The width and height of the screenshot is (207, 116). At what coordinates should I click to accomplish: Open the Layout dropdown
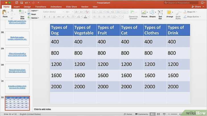[x=33, y=10]
